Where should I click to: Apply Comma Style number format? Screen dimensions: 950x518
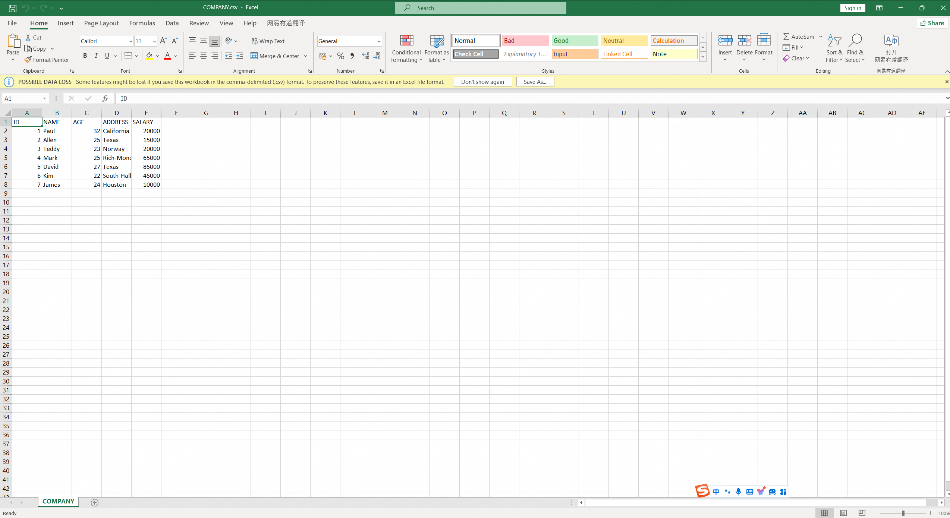click(352, 56)
